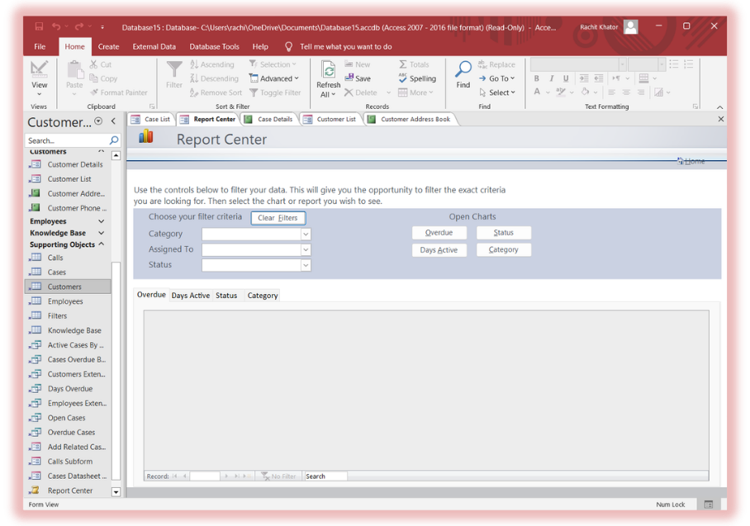Select the Days Active subform tab

pyautogui.click(x=190, y=296)
